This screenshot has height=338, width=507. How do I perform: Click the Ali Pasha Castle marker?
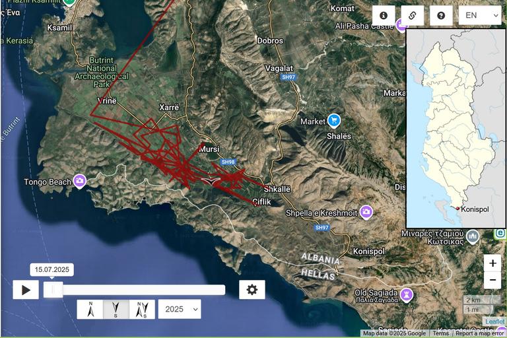401,26
